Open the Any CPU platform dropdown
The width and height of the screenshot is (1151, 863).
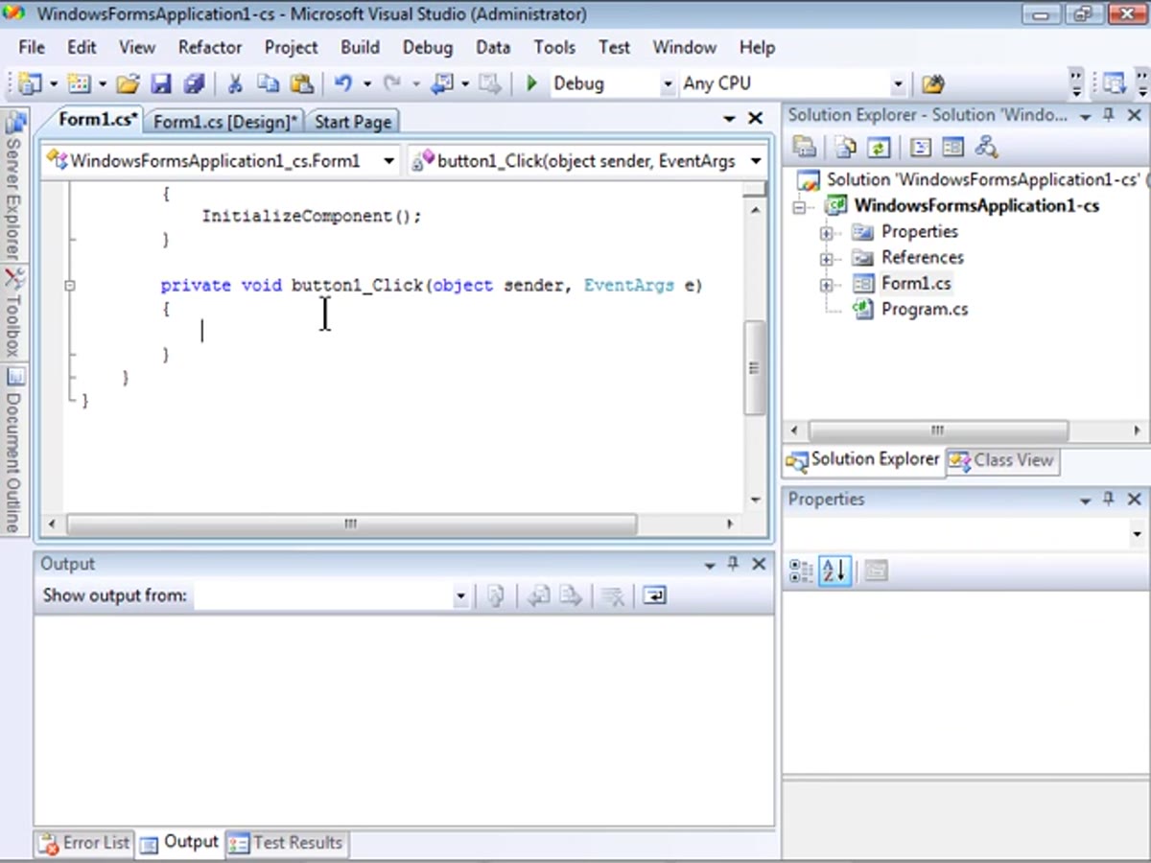coord(898,84)
